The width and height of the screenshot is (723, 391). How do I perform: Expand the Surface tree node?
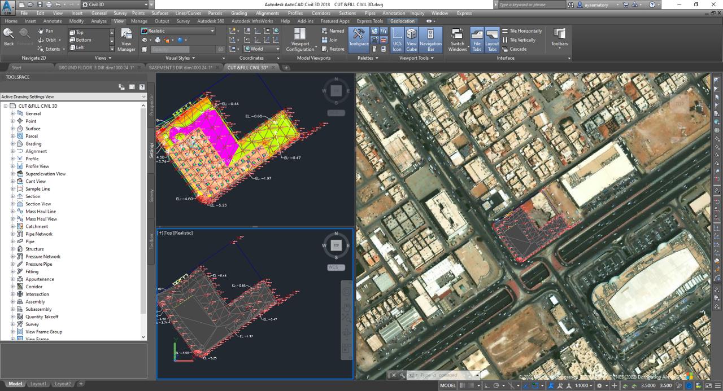pos(12,129)
